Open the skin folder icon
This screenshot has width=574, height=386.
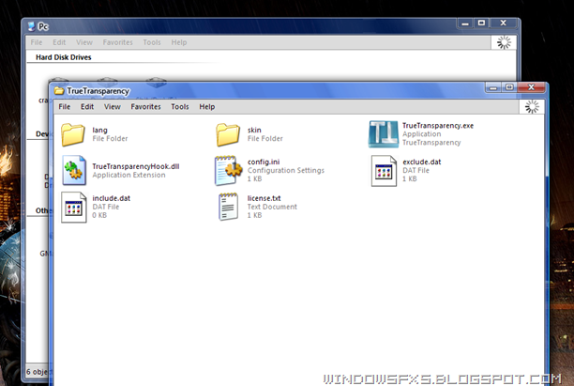point(228,134)
